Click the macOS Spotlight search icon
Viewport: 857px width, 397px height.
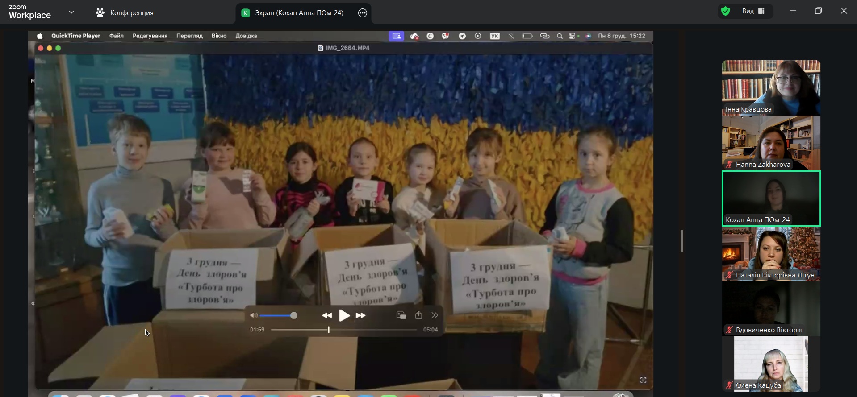[560, 36]
